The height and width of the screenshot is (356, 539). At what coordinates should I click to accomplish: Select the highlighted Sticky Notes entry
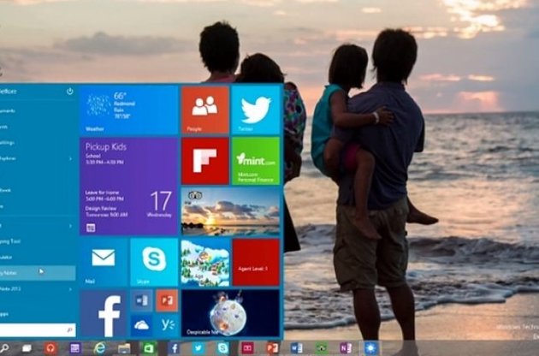(38, 273)
